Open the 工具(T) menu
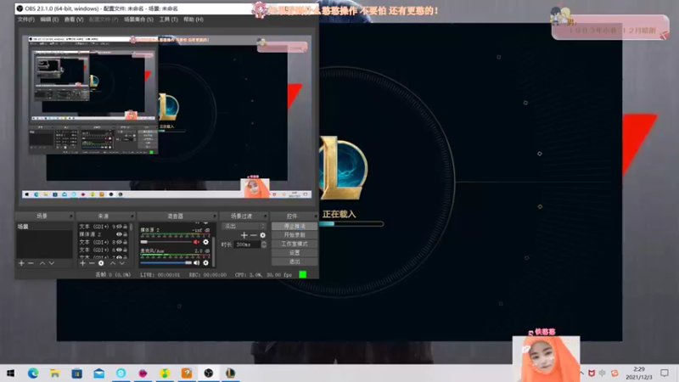Screen dimensions: 679x382 point(168,20)
